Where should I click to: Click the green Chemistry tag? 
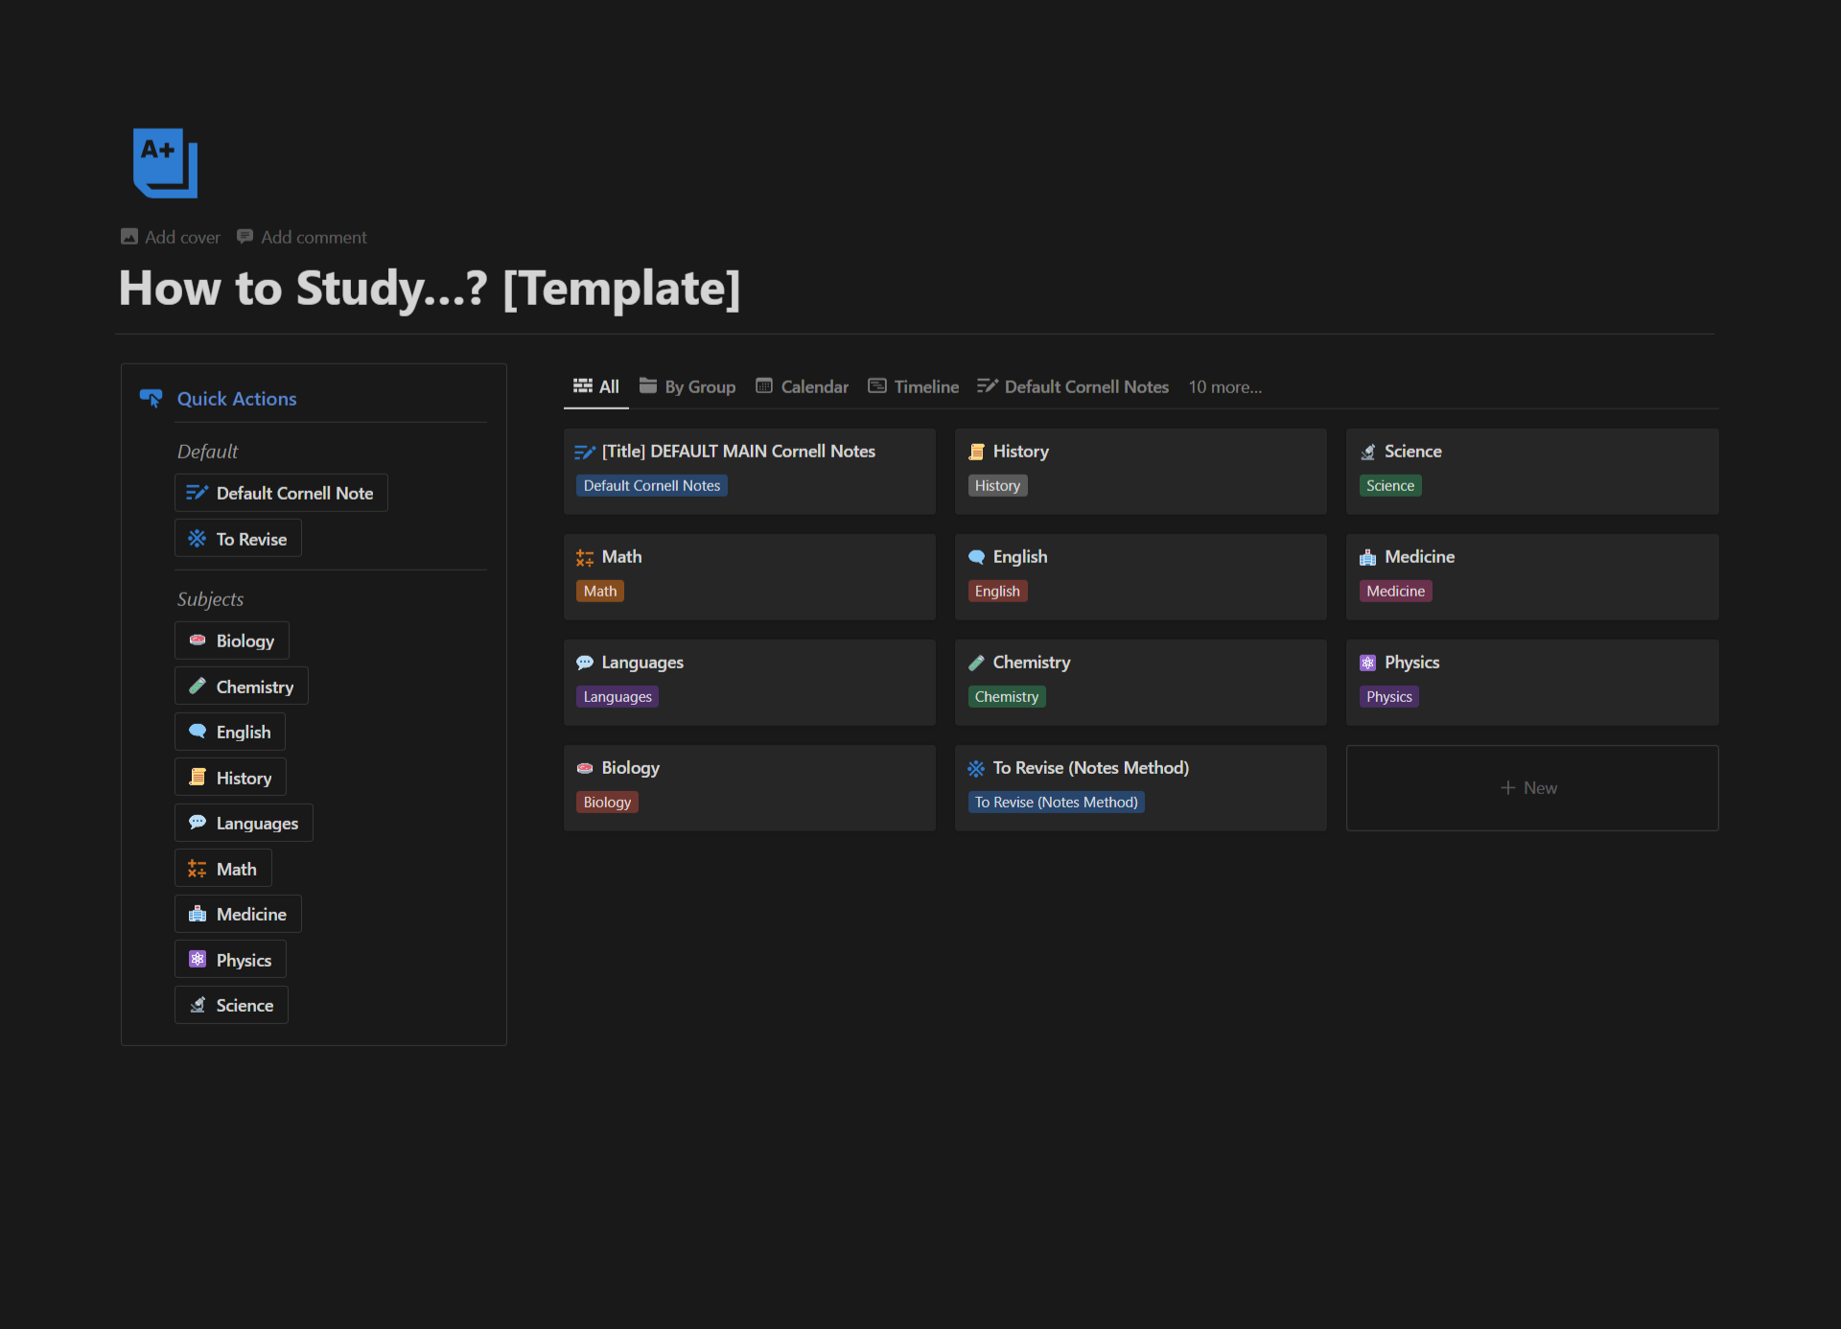pyautogui.click(x=1007, y=697)
